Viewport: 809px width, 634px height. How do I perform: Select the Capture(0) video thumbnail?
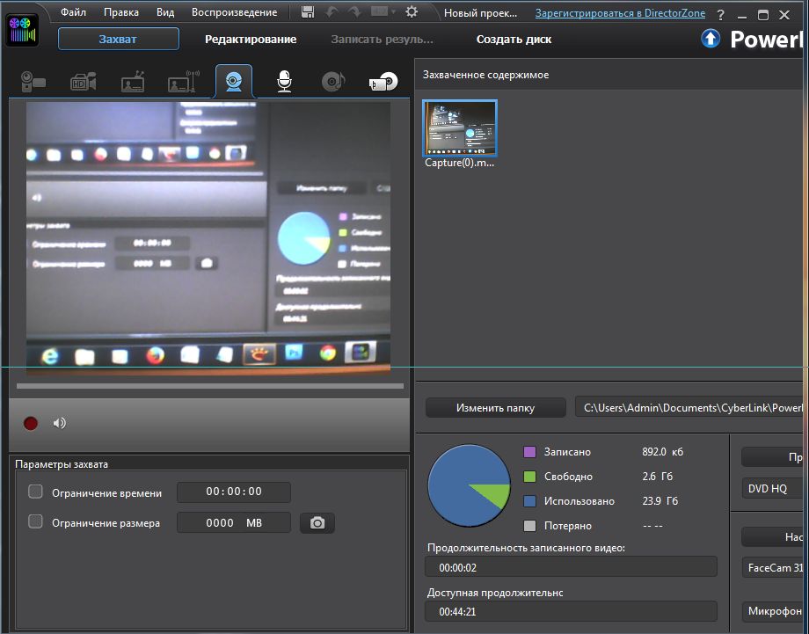click(x=460, y=128)
